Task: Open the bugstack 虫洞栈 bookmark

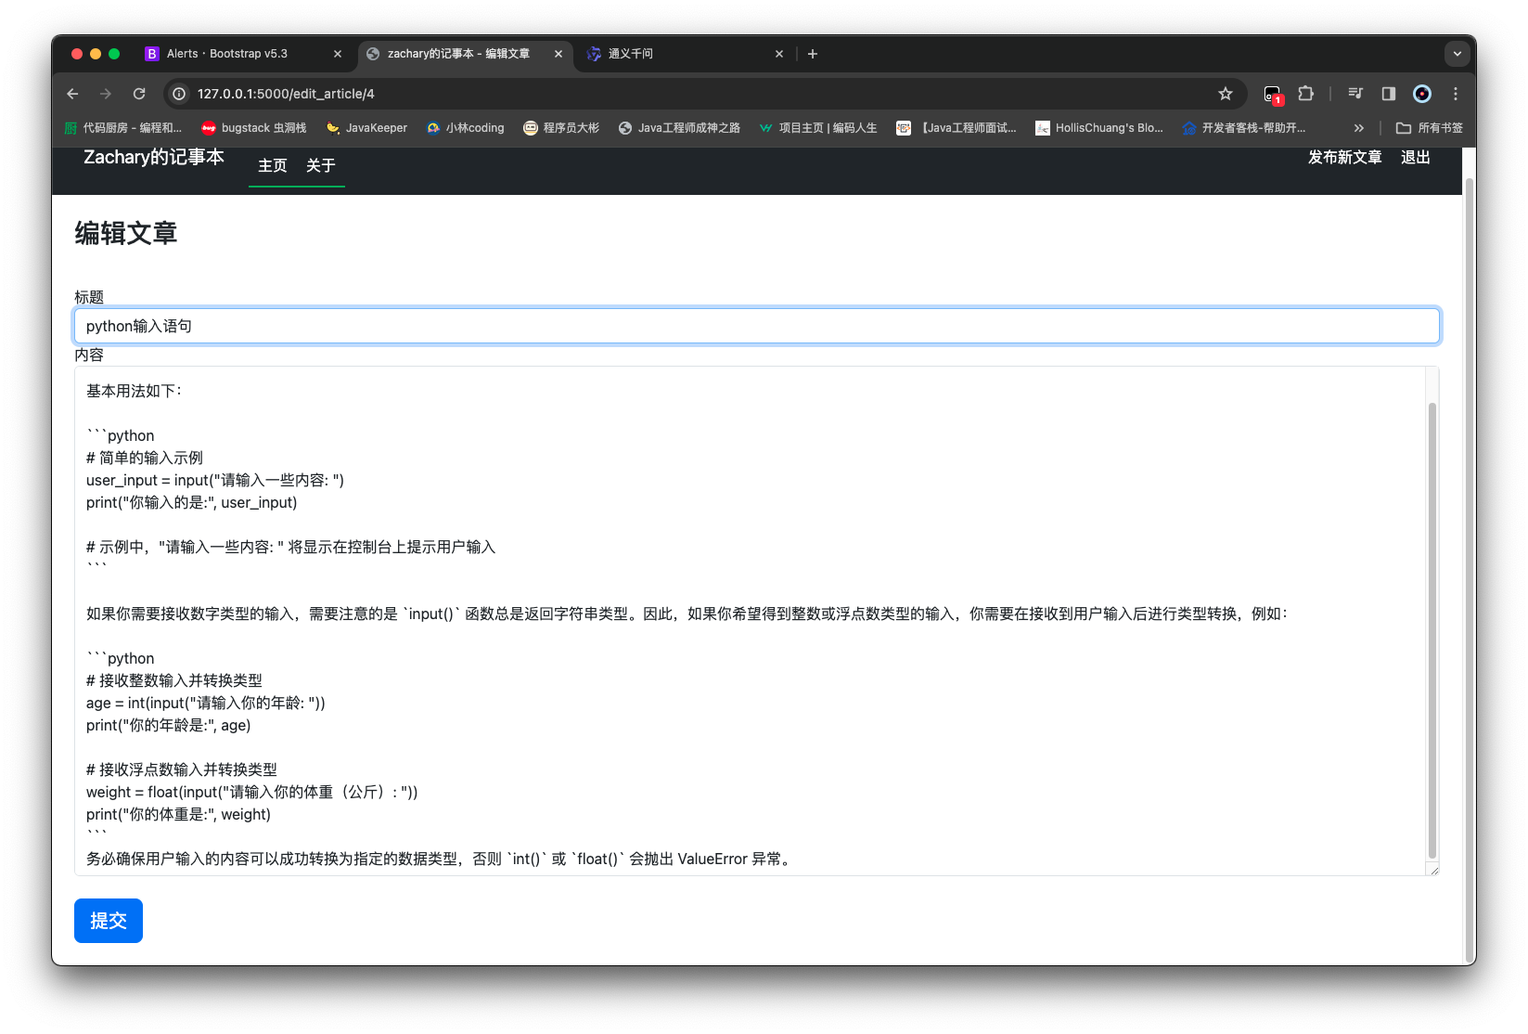Action: coord(254,128)
